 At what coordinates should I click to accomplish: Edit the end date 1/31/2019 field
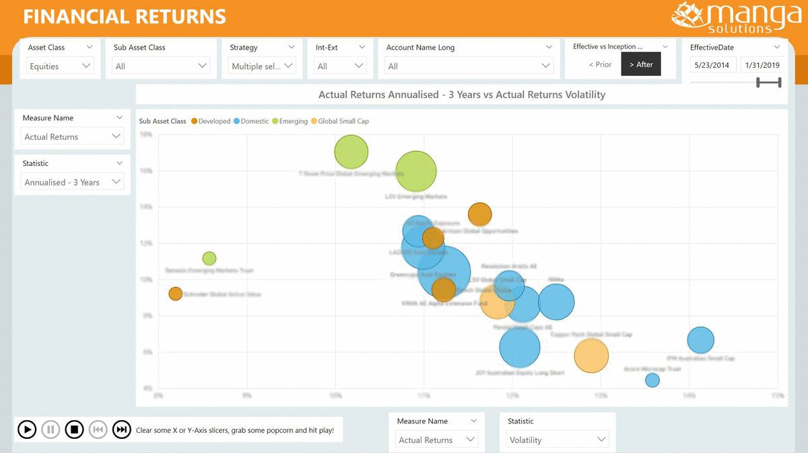point(762,65)
